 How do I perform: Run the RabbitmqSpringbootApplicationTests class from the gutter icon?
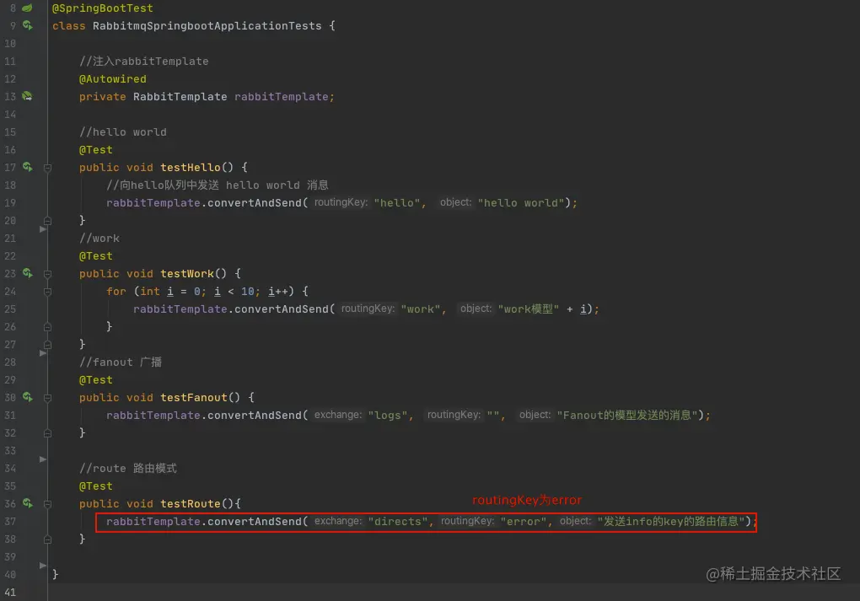27,25
